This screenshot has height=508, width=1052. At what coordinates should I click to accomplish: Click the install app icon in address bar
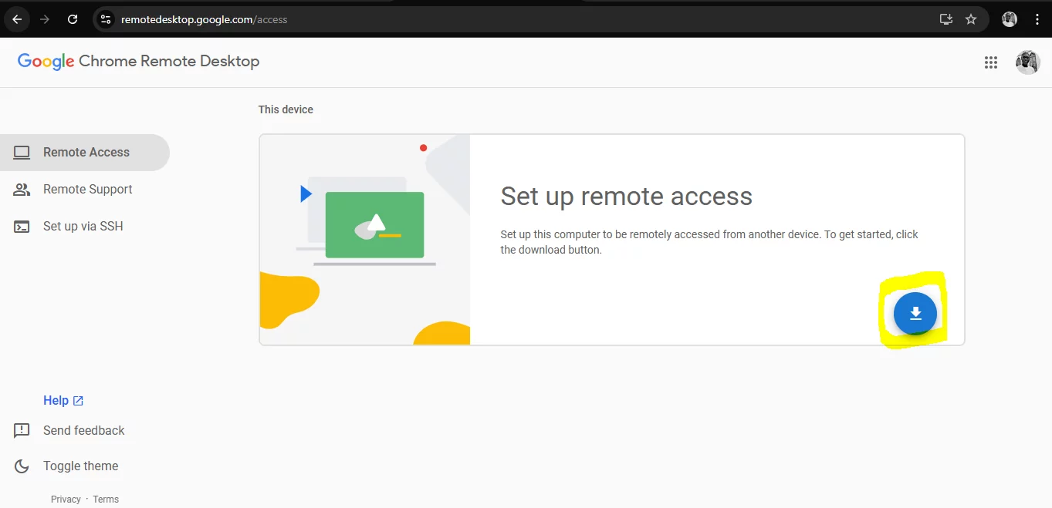pos(946,19)
